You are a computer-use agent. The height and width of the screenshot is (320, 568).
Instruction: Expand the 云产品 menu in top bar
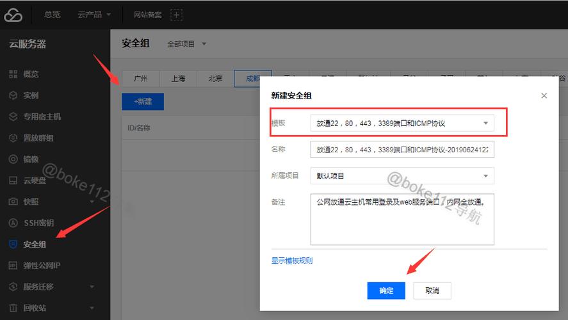coord(94,15)
